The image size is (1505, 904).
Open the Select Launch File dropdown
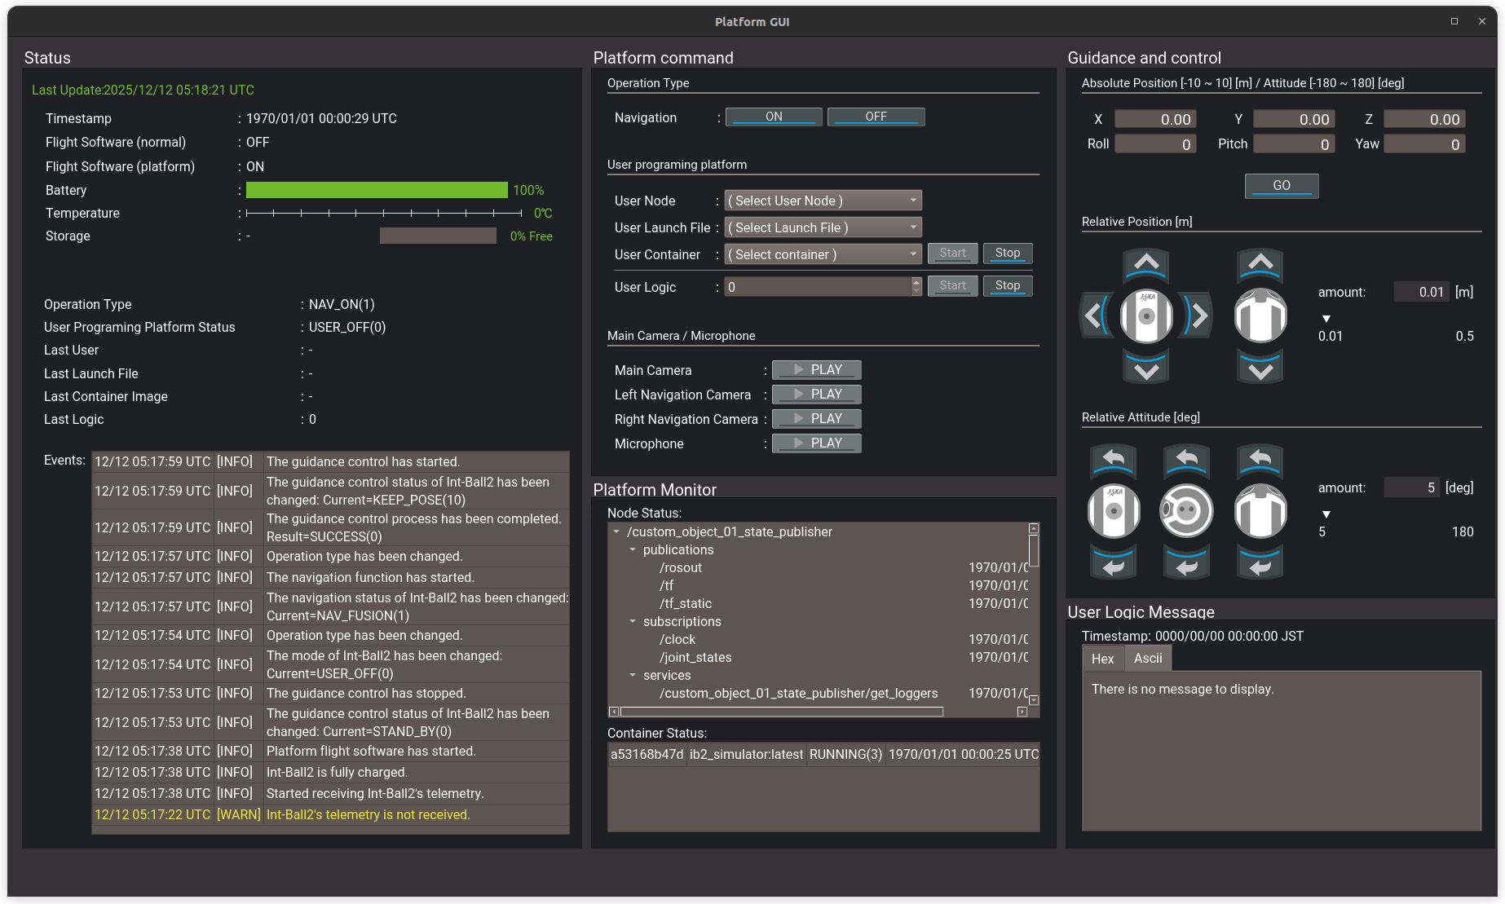click(x=822, y=227)
